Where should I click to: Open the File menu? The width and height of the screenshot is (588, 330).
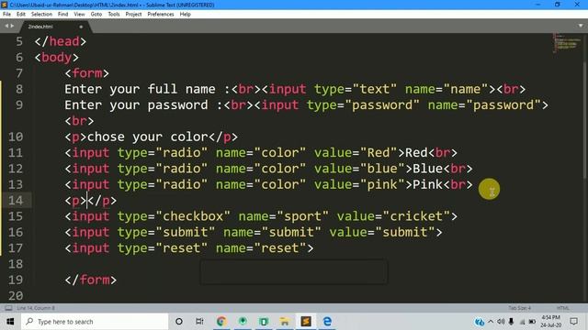6,15
